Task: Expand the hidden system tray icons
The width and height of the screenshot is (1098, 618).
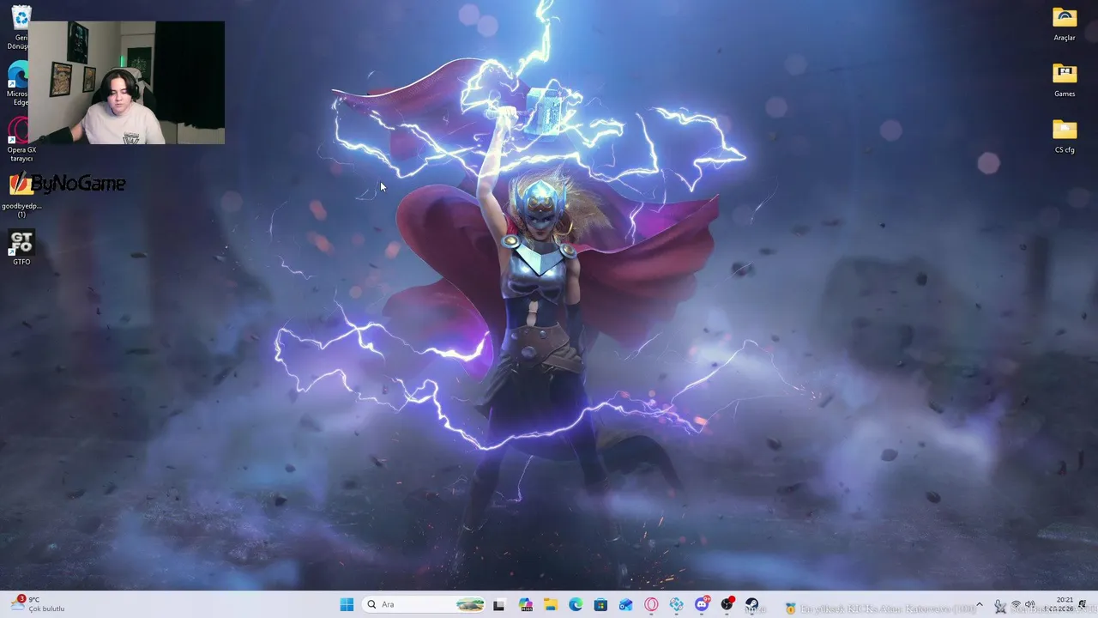Action: pos(980,605)
